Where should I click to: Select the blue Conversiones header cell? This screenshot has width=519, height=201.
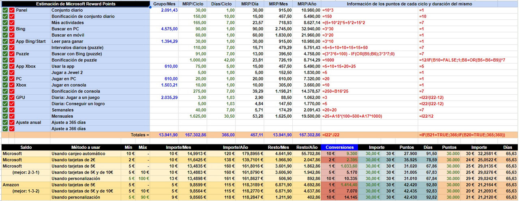click(x=339, y=147)
